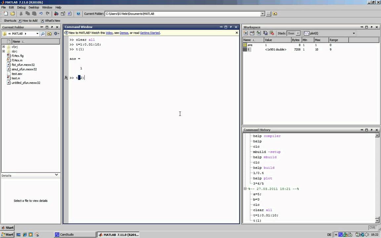Click the go-up folder icon in the Current Folder panel

click(x=49, y=34)
